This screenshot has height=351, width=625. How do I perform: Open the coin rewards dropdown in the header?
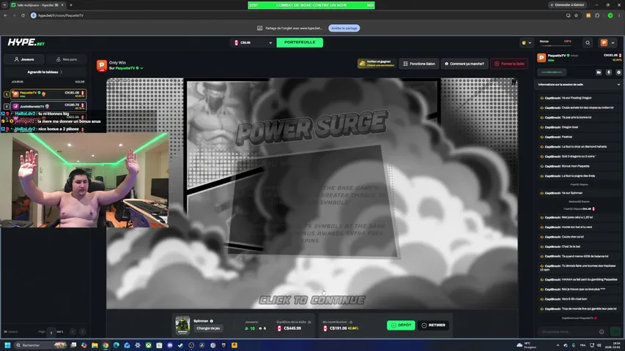[527, 42]
